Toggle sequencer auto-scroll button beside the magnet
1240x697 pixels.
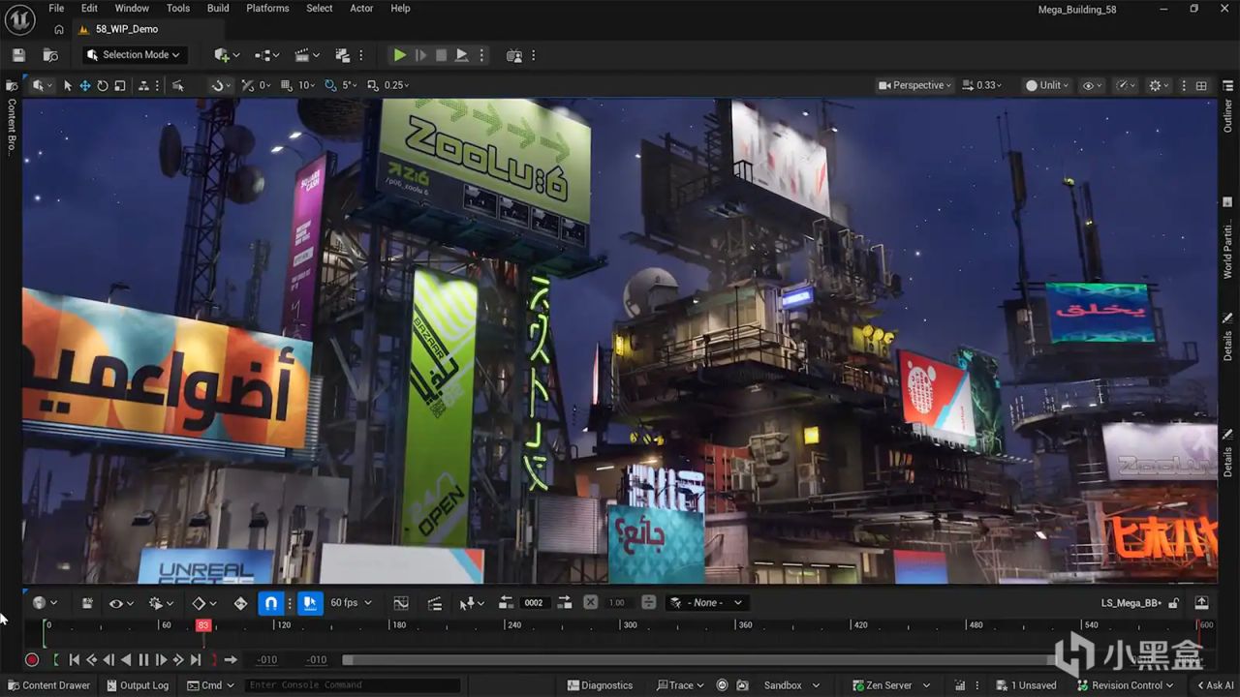(309, 603)
